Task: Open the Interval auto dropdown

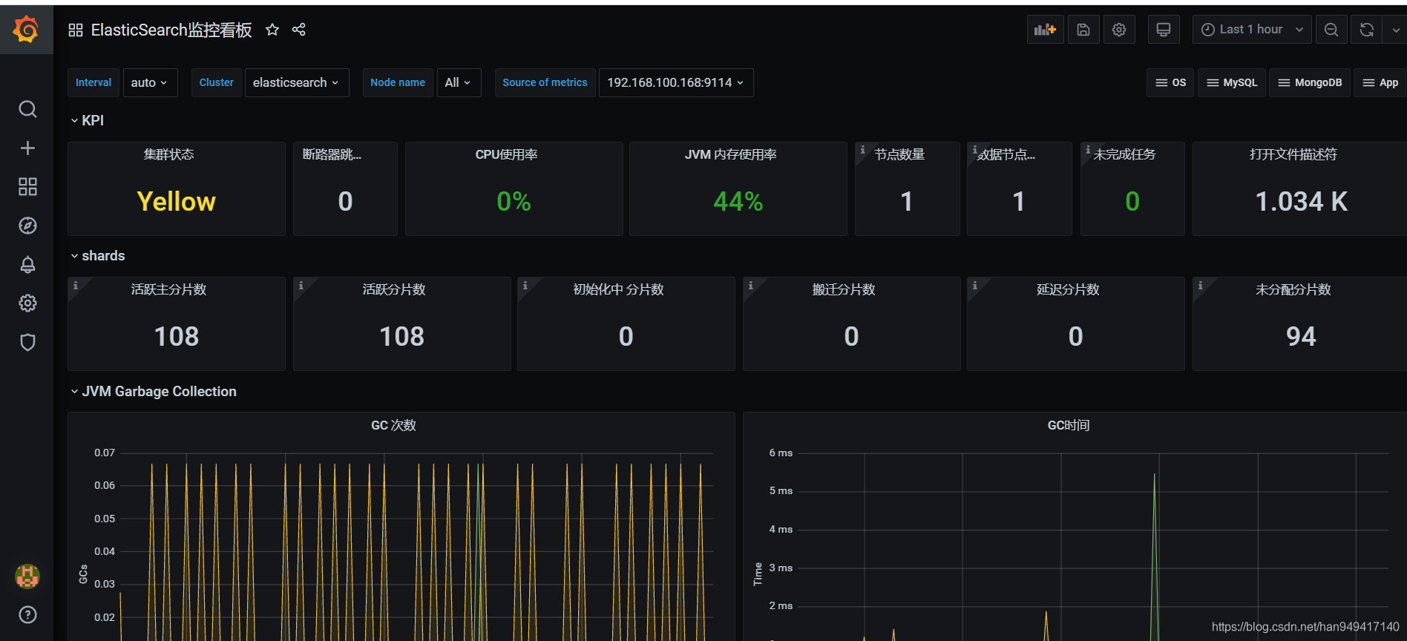Action: (x=150, y=82)
